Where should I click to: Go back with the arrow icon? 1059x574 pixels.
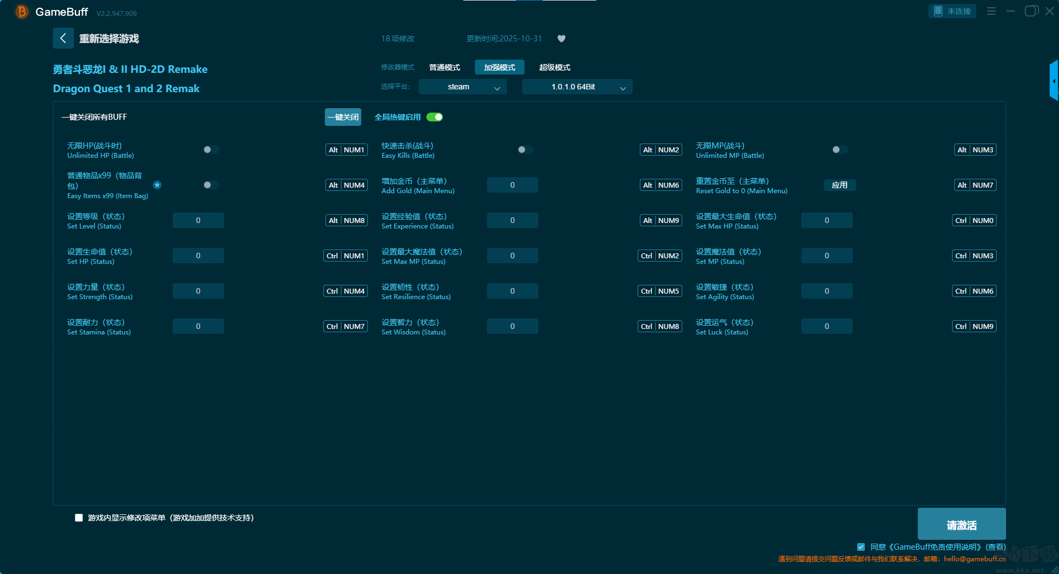point(63,38)
